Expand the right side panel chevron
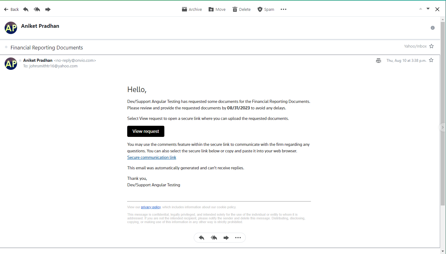 click(443, 127)
